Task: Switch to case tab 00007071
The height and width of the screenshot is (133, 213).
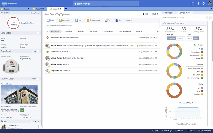Action: pyautogui.click(x=56, y=9)
